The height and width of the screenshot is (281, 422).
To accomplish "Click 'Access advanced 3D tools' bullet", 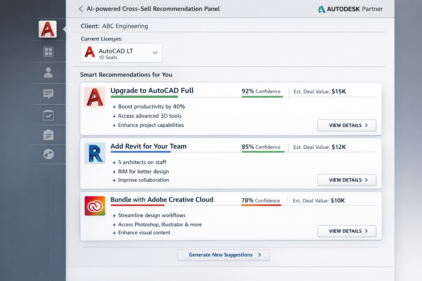I will (x=147, y=116).
